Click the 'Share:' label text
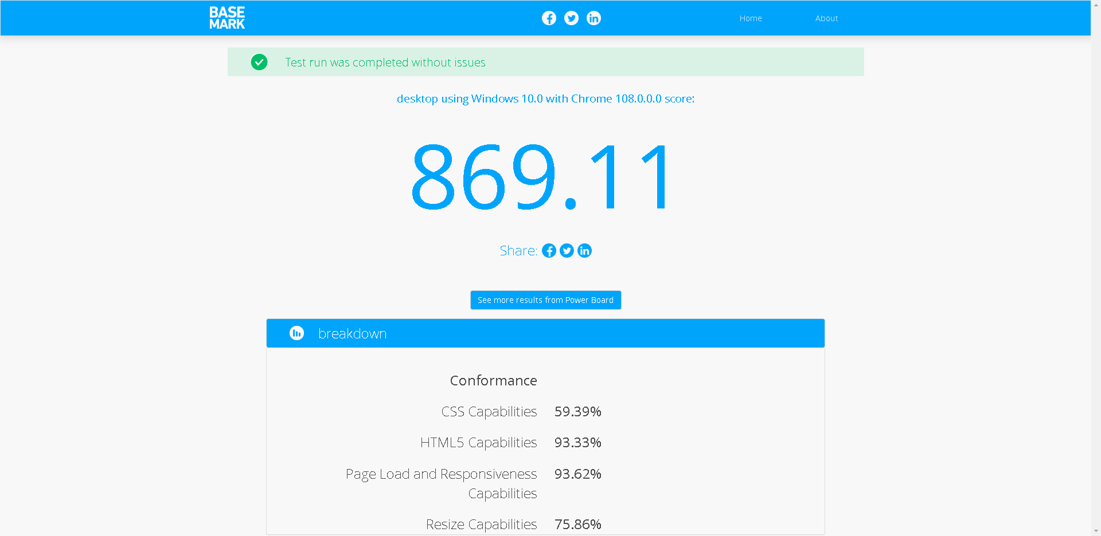 pyautogui.click(x=518, y=251)
